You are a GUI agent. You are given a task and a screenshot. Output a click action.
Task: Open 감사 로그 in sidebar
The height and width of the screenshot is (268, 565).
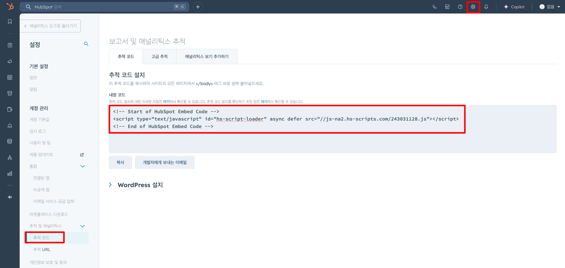click(38, 131)
